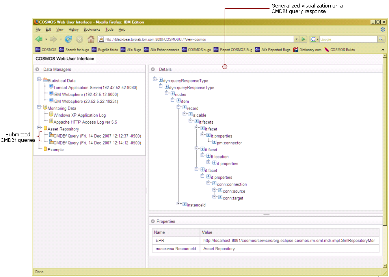Screen dimensions: 389x277
Task: Collapse the Data Managers panel toggle
Action: pyautogui.click(x=37, y=69)
